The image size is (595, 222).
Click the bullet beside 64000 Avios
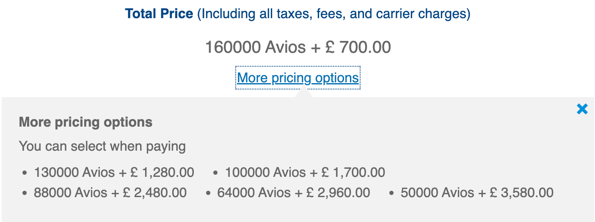coord(208,194)
